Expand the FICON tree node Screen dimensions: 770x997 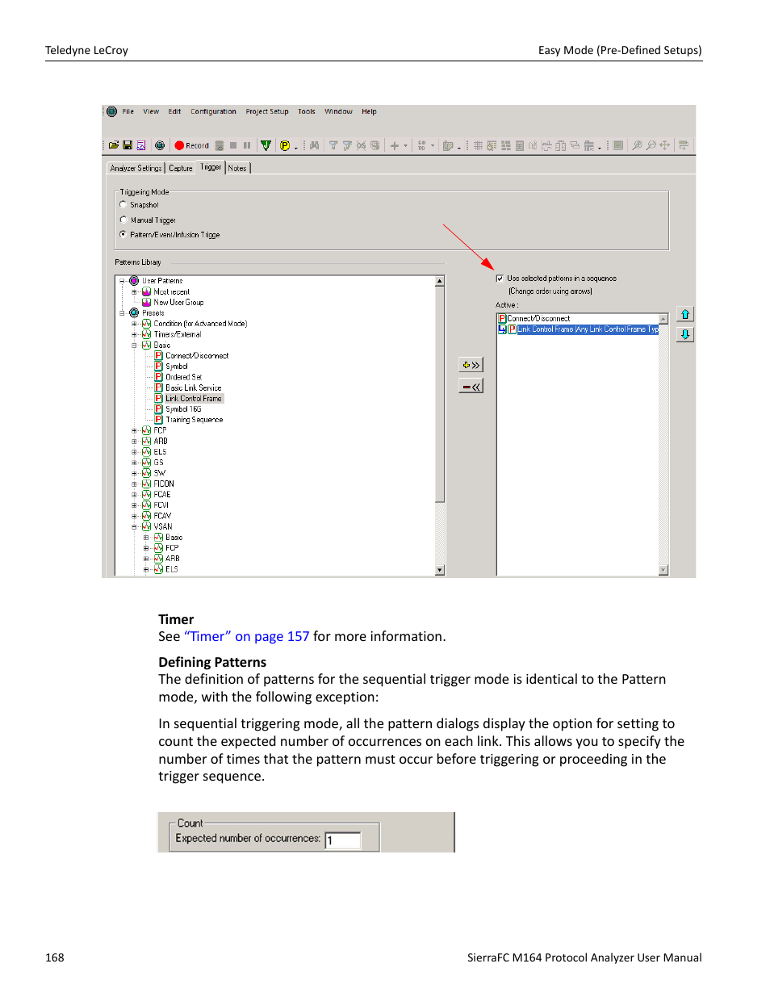[135, 484]
